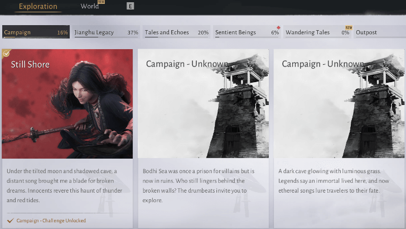Click the Still Shore title text

click(30, 64)
